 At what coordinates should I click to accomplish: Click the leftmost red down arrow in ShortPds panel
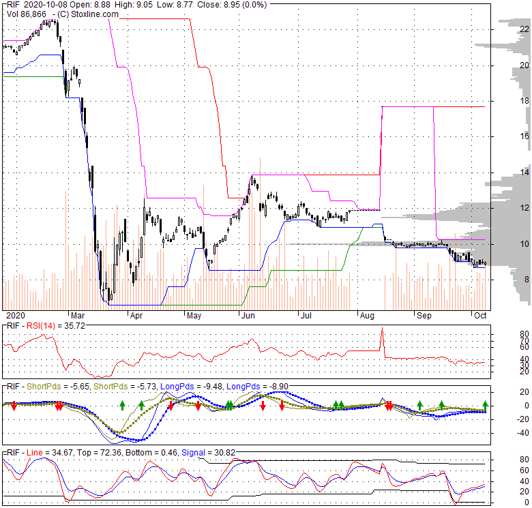point(14,406)
